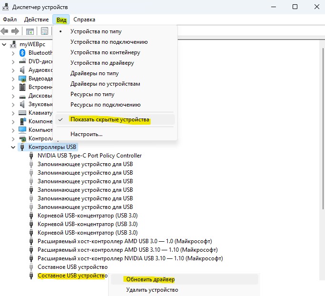Maximize the Диспетчер устройств window
The image size is (325, 296).
295,7
